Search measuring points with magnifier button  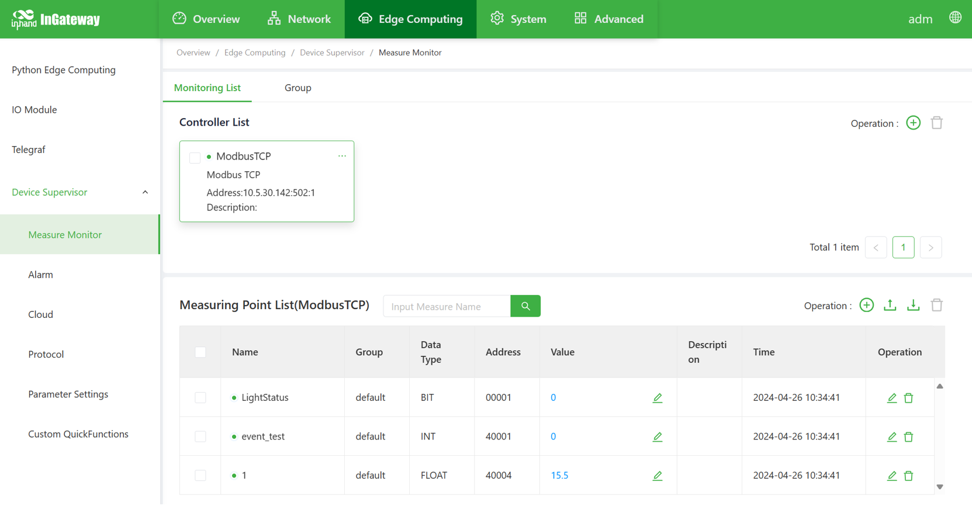(525, 306)
